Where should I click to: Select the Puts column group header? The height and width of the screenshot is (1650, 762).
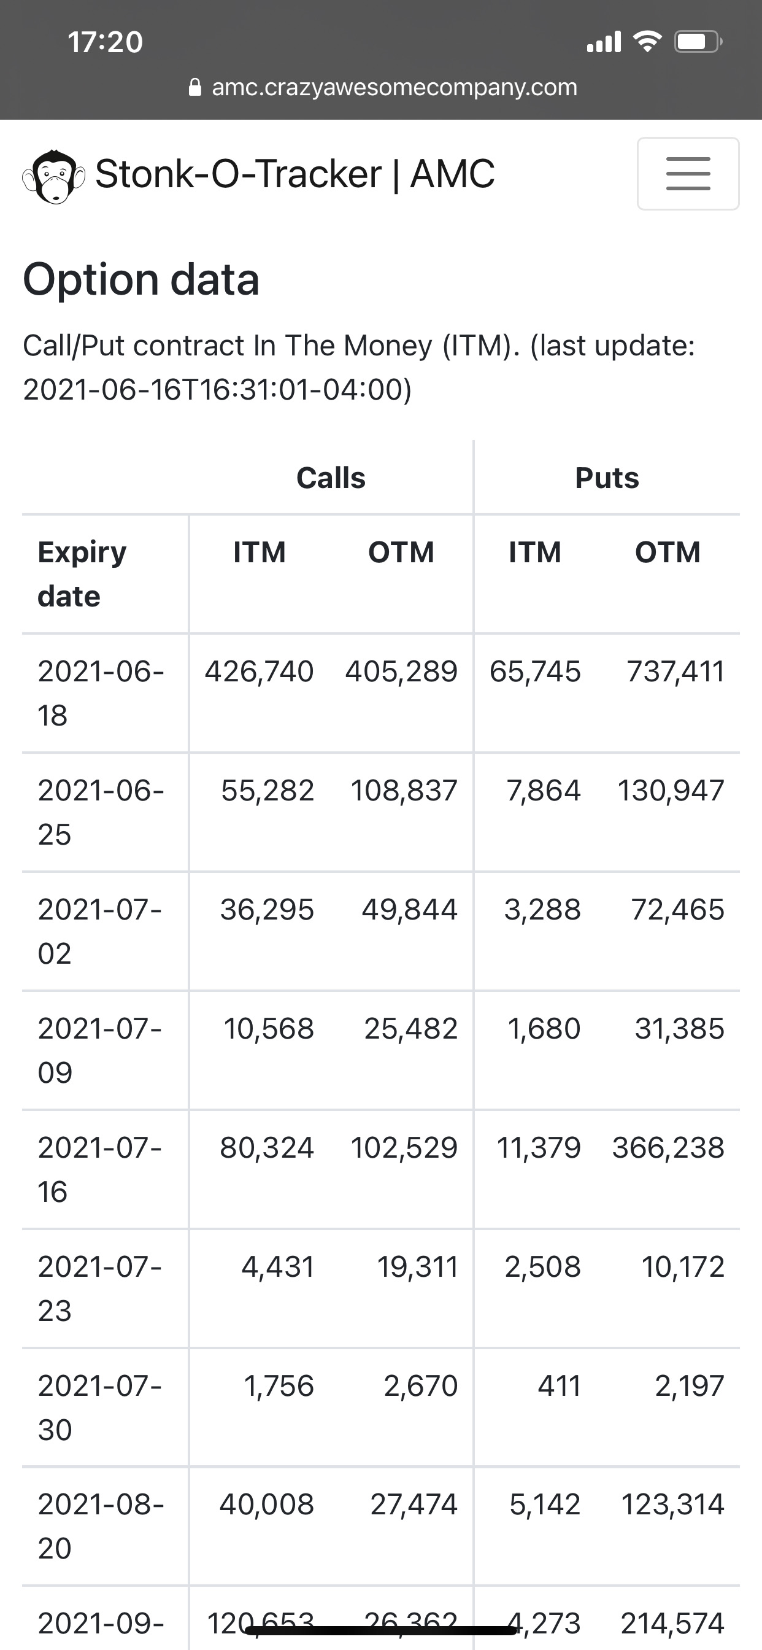(606, 478)
